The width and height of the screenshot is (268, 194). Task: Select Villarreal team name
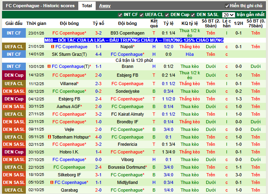pyautogui.click(x=69, y=84)
